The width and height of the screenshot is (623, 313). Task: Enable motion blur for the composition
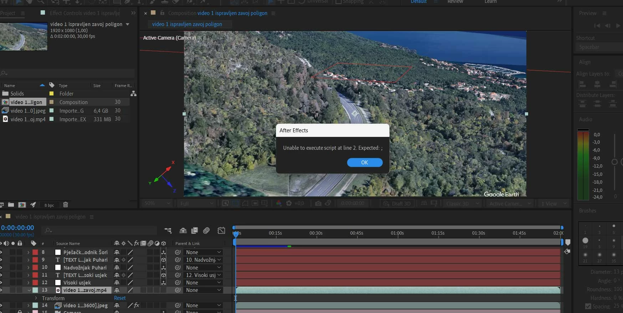pos(206,230)
